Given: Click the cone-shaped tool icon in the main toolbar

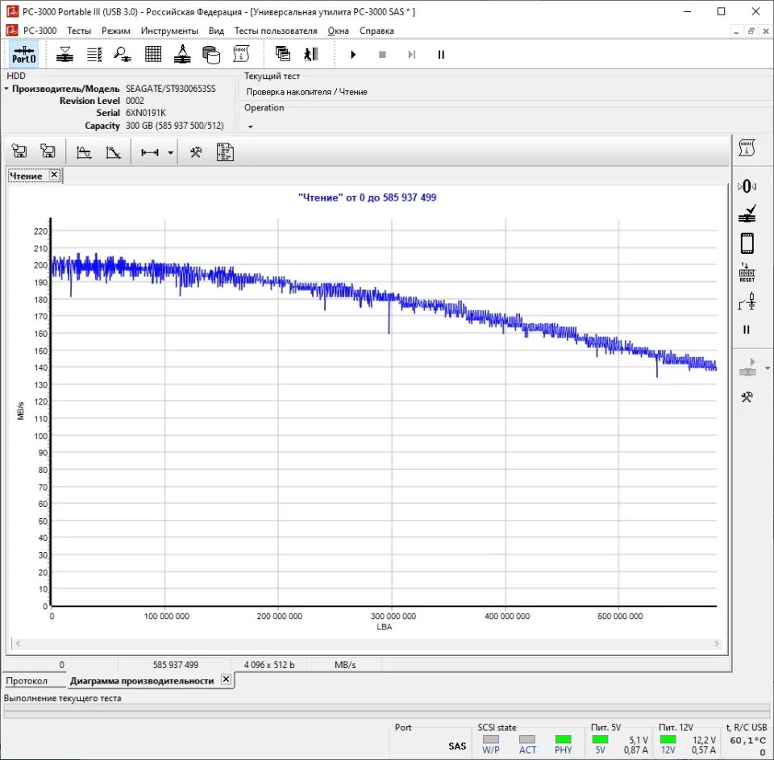Looking at the screenshot, I should click(x=182, y=54).
